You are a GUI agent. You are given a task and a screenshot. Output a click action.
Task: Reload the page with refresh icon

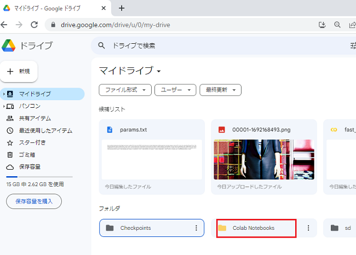click(x=35, y=25)
